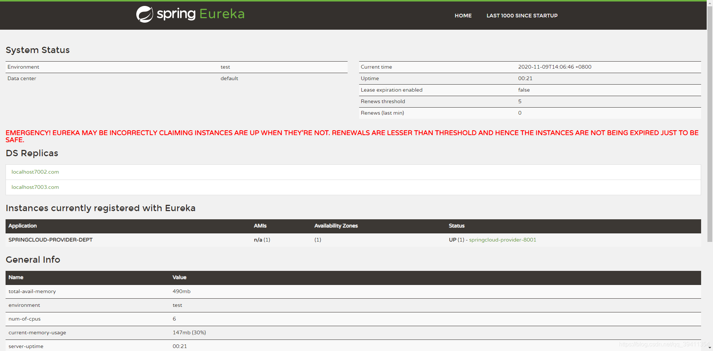Viewport: 713px width, 351px height.
Task: Open LAST 1000 SINCE STARTUP page
Action: (522, 16)
